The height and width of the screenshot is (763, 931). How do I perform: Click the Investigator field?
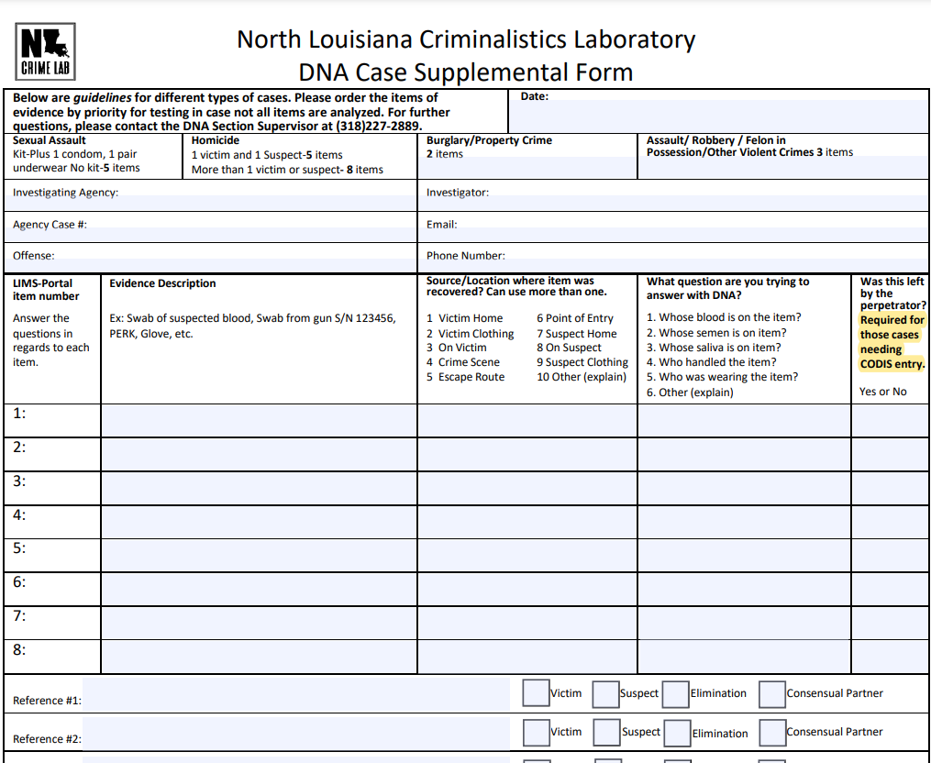[673, 203]
